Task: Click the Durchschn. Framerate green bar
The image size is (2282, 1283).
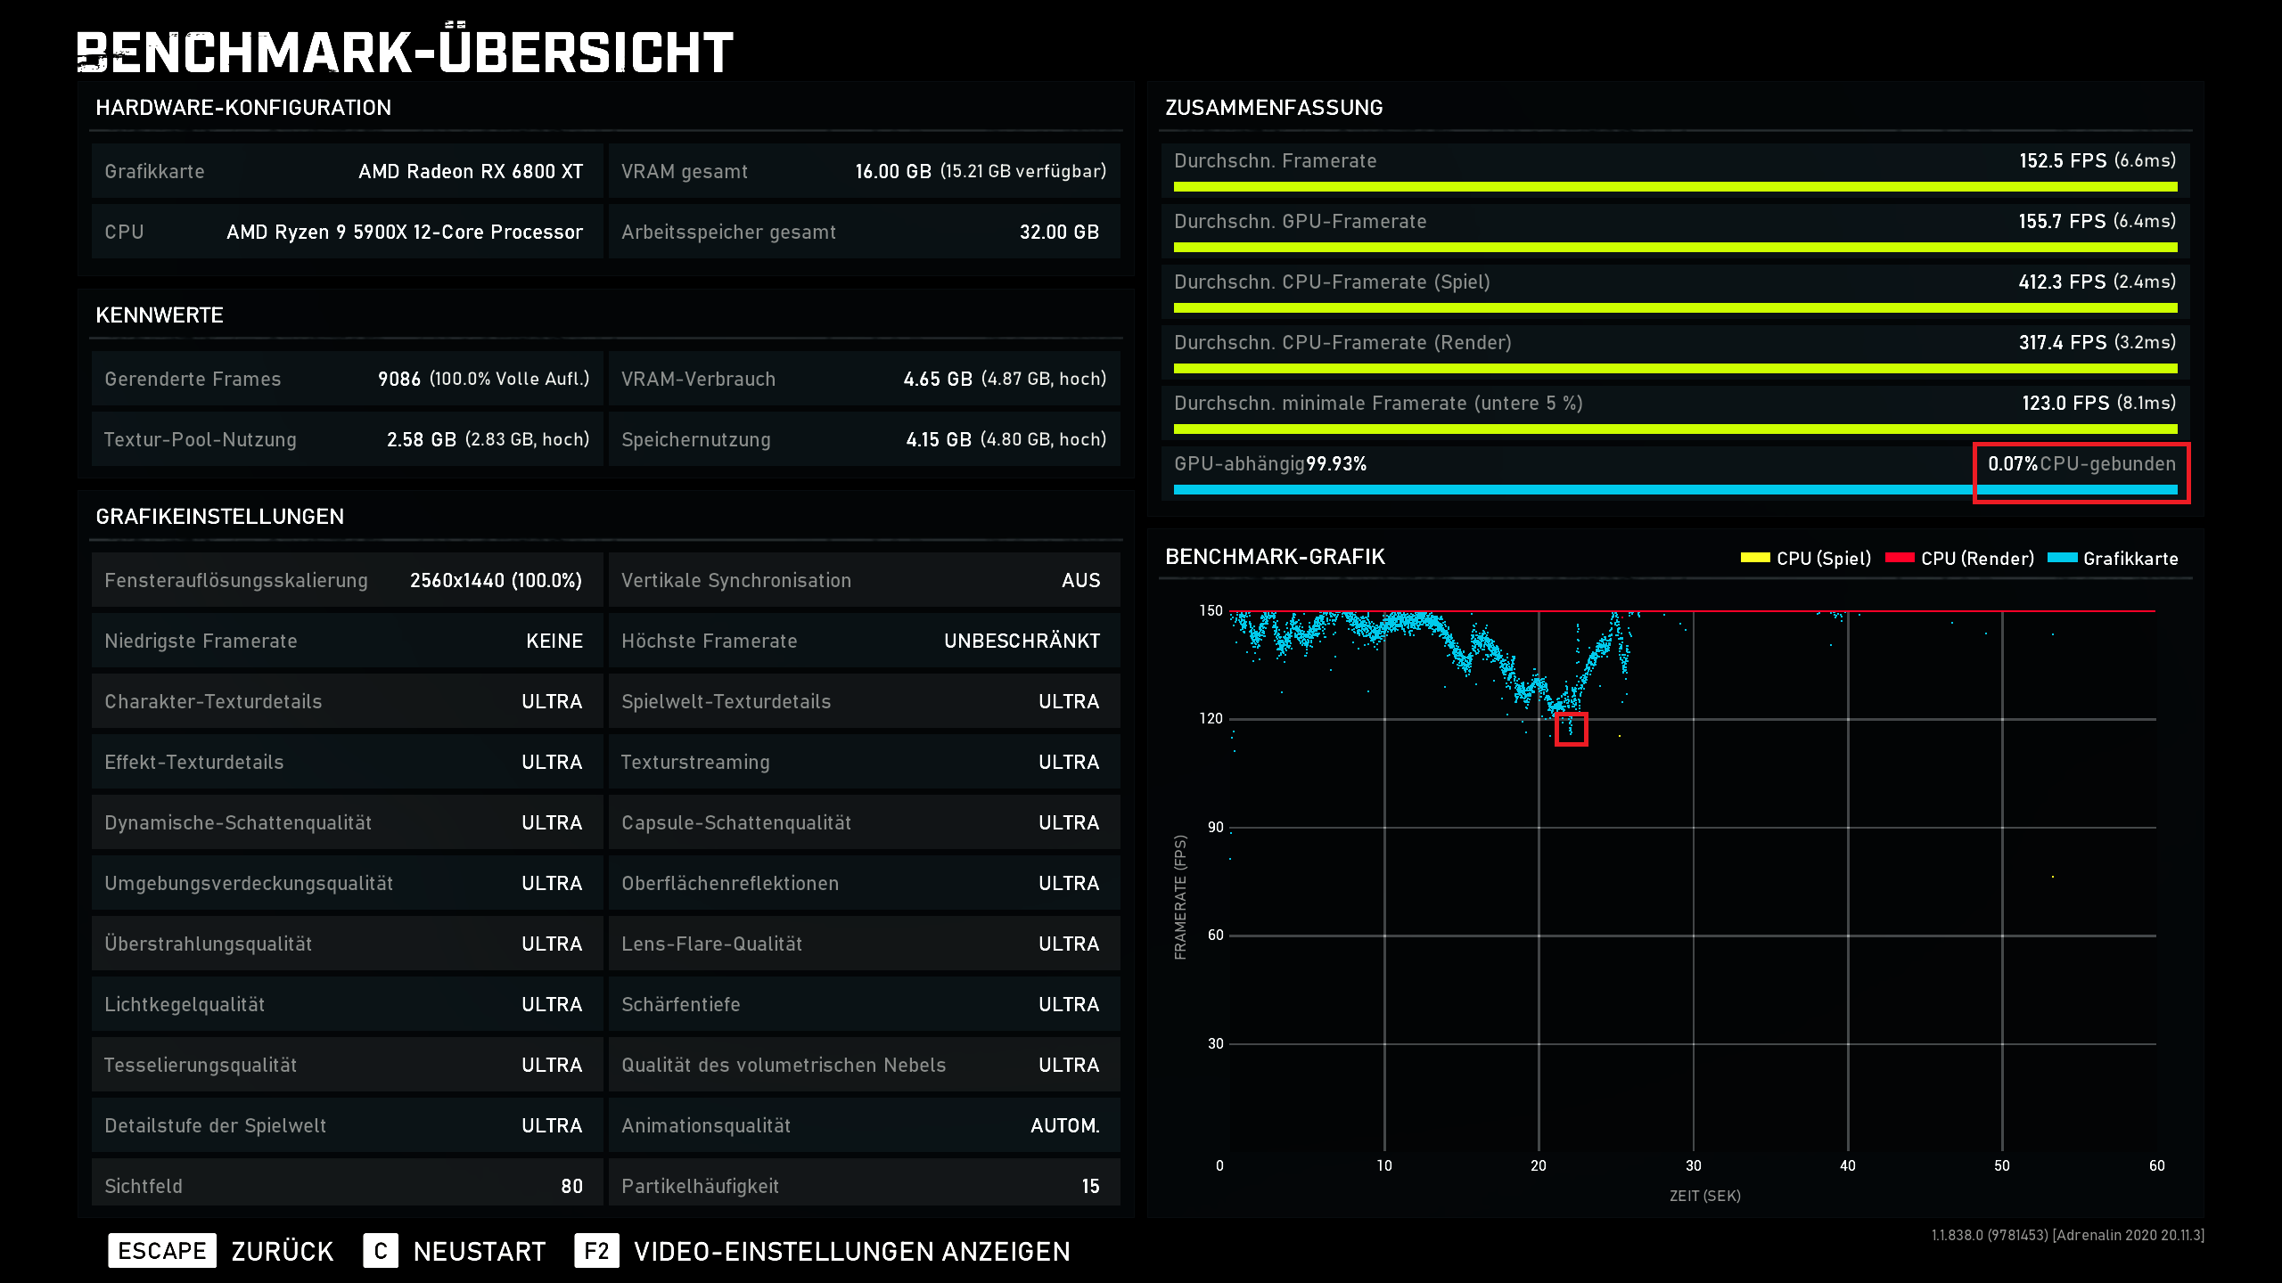Action: pos(1674,187)
